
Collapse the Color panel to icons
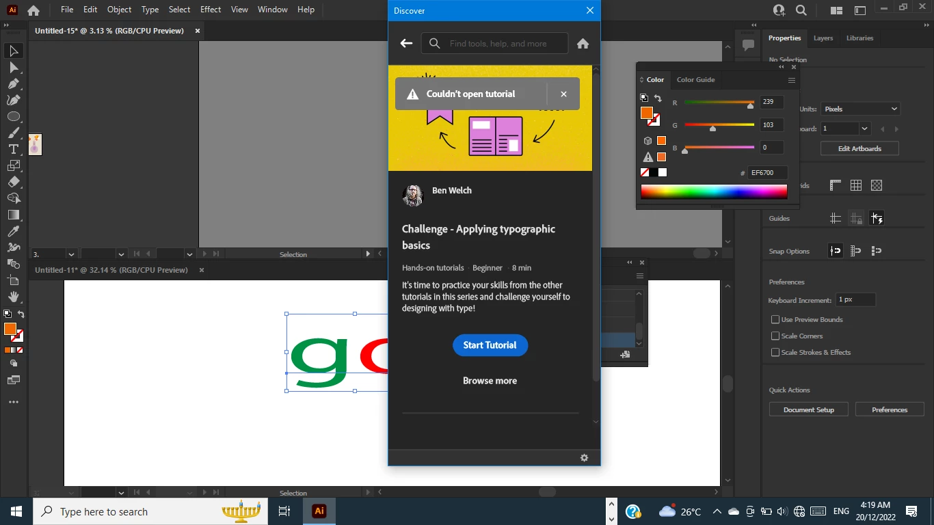tap(782, 67)
